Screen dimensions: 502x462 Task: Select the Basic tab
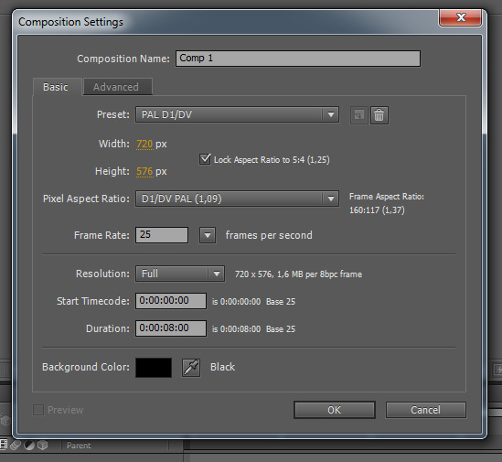[57, 87]
